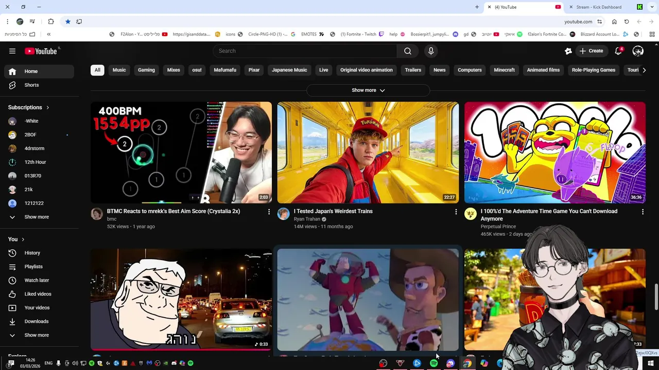Open Liked videos in the sidebar
The width and height of the screenshot is (659, 370).
point(39,294)
